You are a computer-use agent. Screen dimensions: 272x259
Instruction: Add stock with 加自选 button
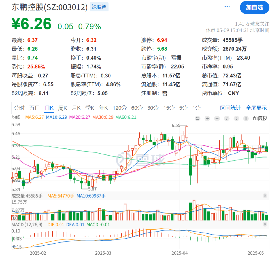[x=254, y=7]
